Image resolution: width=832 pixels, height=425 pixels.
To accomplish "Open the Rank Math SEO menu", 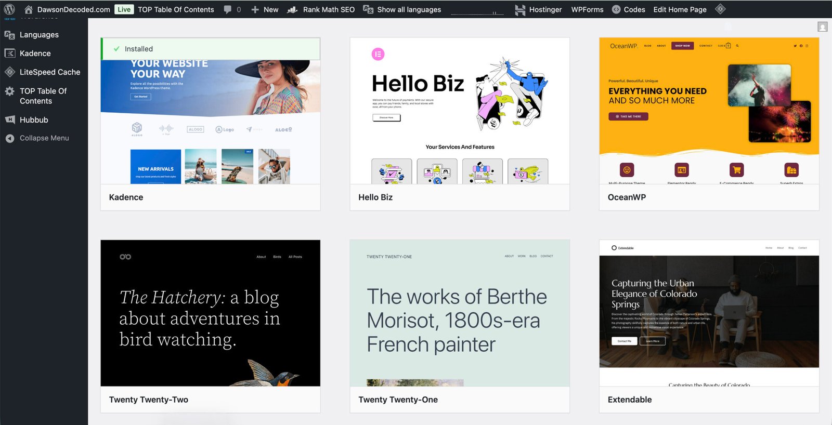I will point(329,9).
